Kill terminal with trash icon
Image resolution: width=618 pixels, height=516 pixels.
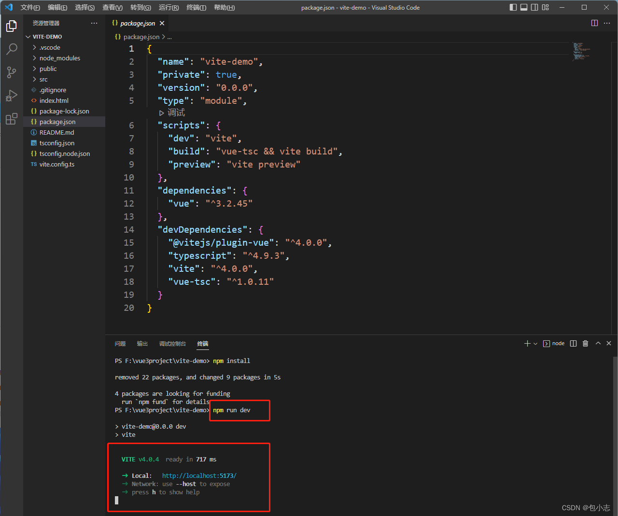point(585,343)
